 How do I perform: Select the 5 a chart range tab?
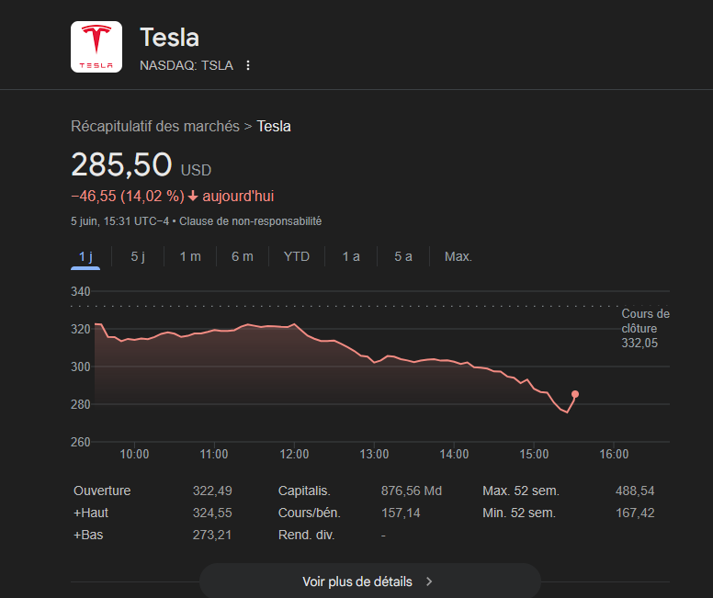[x=403, y=256]
